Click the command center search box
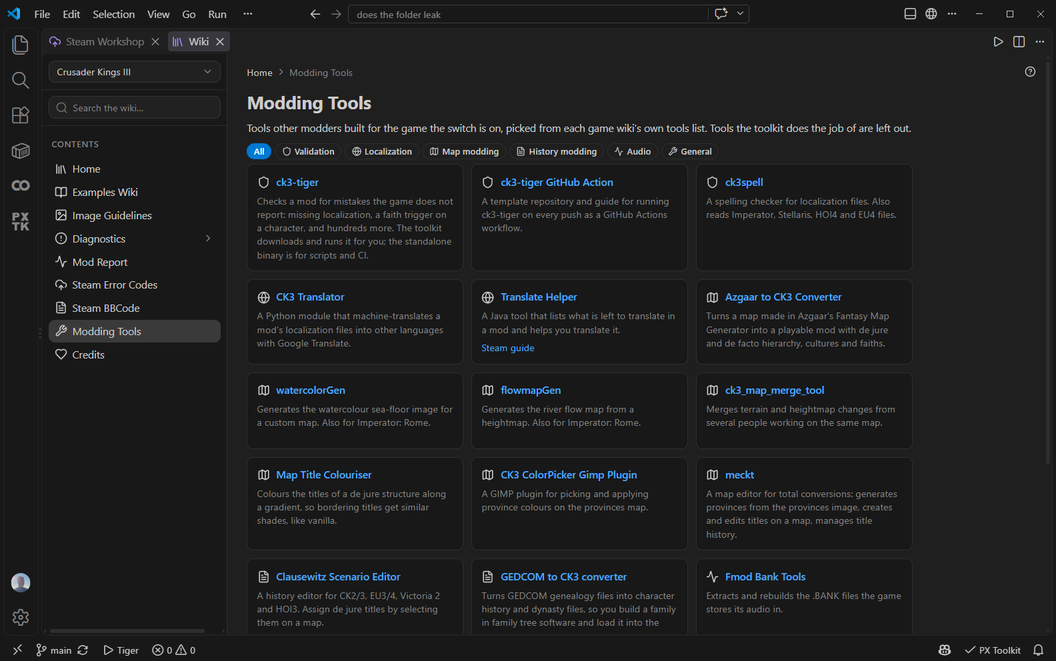The height and width of the screenshot is (661, 1056). (x=529, y=14)
